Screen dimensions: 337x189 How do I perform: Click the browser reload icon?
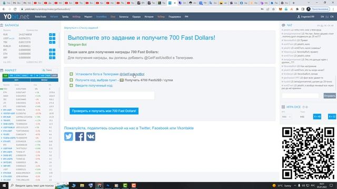15,9
